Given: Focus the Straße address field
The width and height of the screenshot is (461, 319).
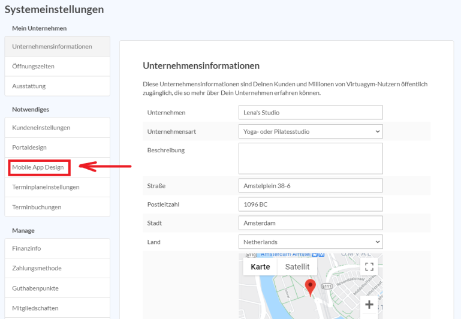Looking at the screenshot, I should (310, 186).
